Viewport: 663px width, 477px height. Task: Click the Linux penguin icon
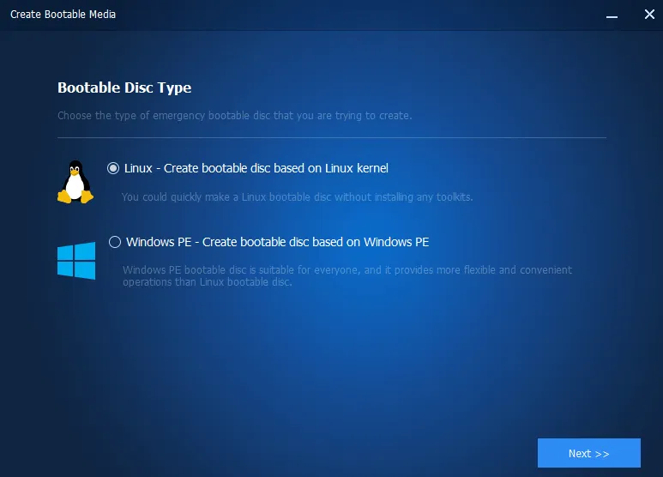tap(75, 182)
